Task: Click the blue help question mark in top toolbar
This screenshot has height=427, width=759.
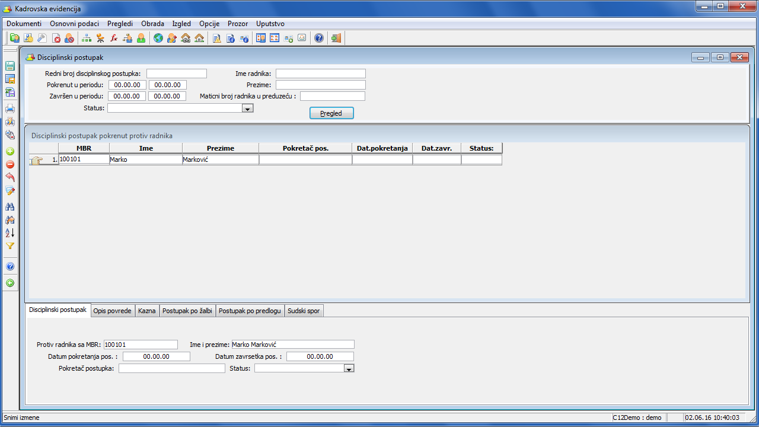Action: click(318, 39)
